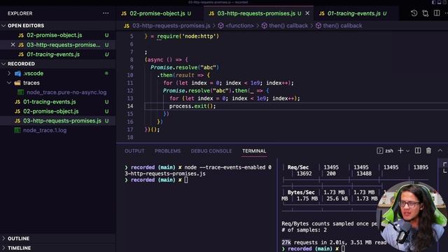Maximize the panel with the up chevron
This screenshot has height=252, width=448.
tap(440, 150)
